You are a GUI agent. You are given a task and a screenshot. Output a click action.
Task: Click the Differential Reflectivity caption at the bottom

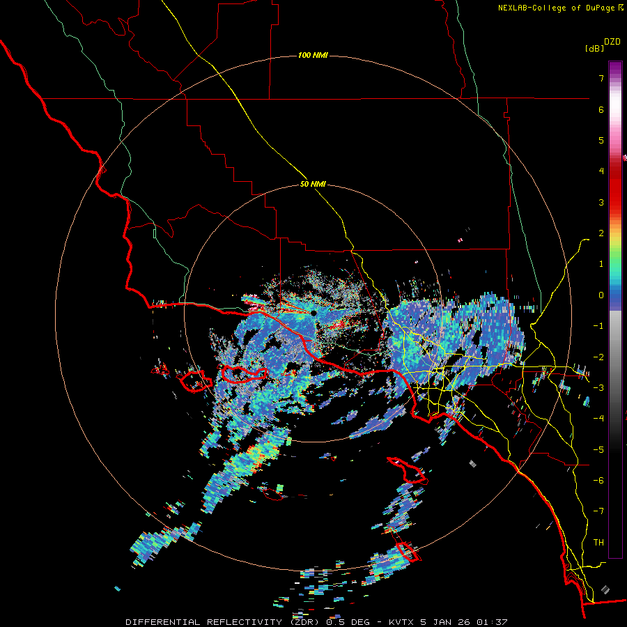316,622
